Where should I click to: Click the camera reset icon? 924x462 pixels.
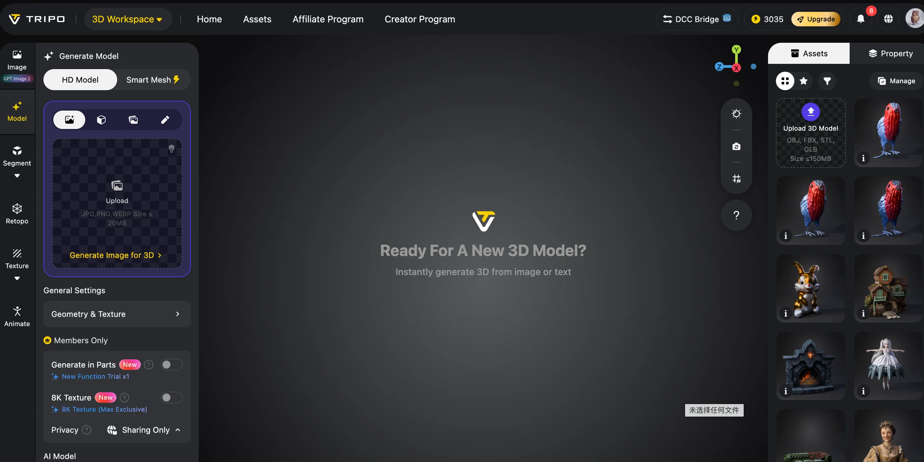(736, 146)
